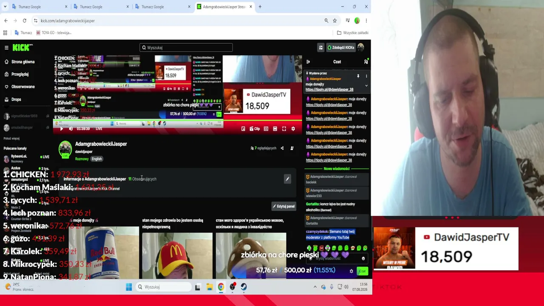Open the Windows Start menu
This screenshot has height=306, width=544.
(x=129, y=287)
